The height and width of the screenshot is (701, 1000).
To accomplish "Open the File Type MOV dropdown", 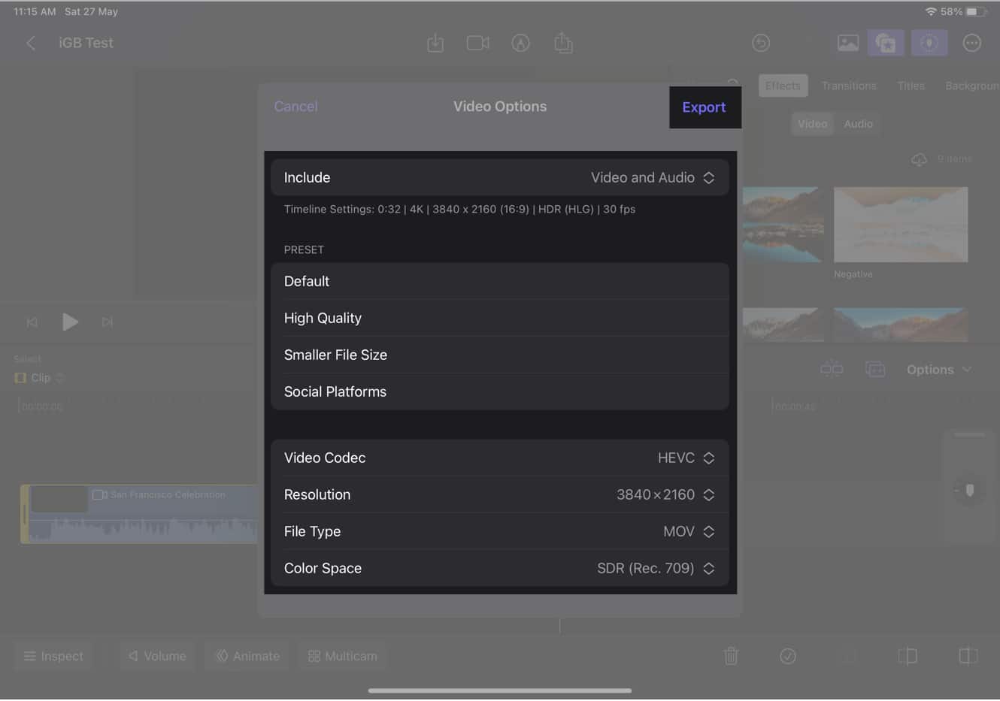I will pyautogui.click(x=500, y=531).
